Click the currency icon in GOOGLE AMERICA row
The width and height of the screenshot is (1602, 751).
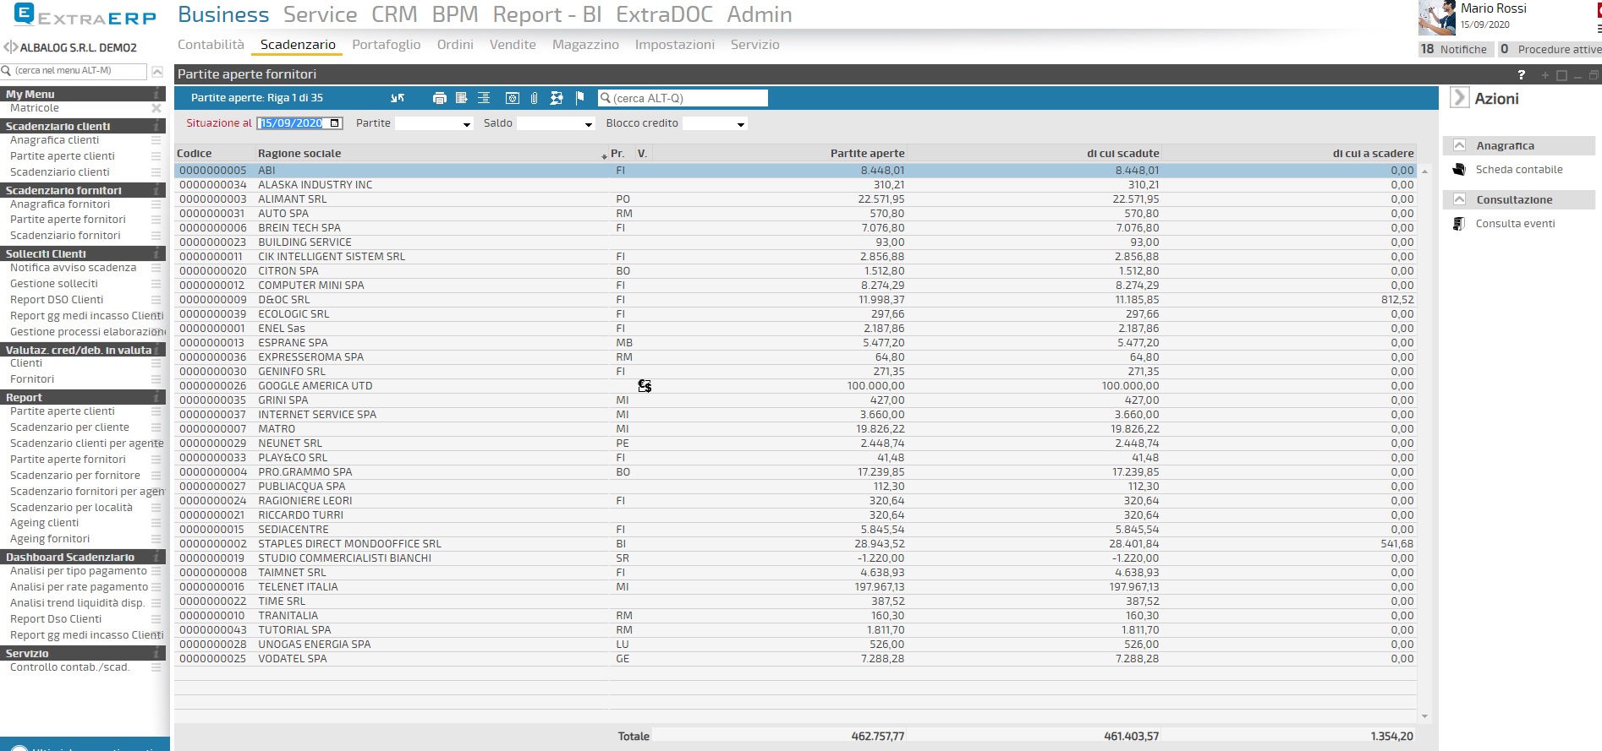pos(645,386)
